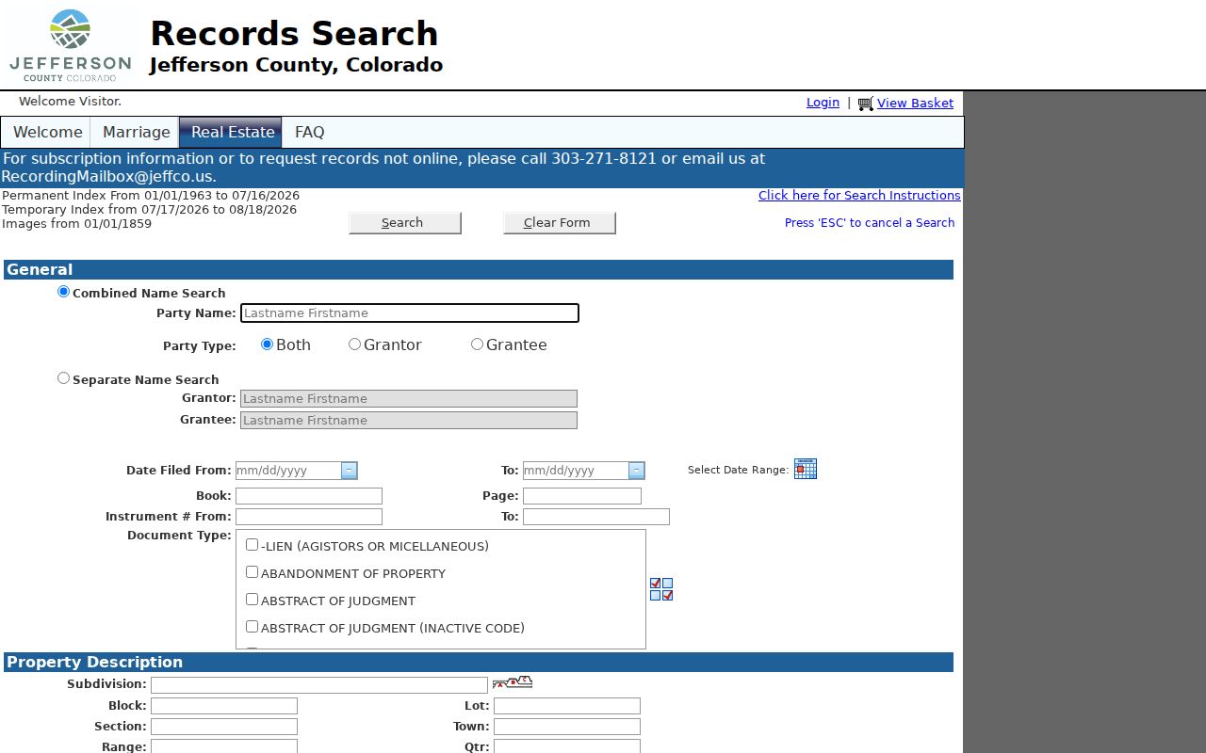This screenshot has width=1206, height=753.
Task: Open the Login link
Action: coord(823,103)
